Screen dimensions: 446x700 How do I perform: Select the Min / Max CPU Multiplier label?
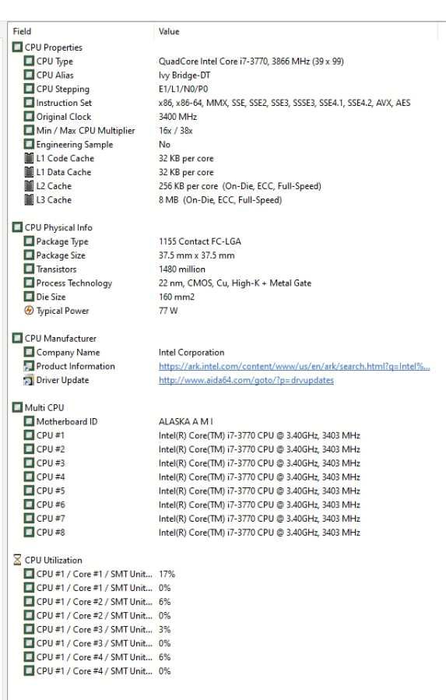pos(86,130)
